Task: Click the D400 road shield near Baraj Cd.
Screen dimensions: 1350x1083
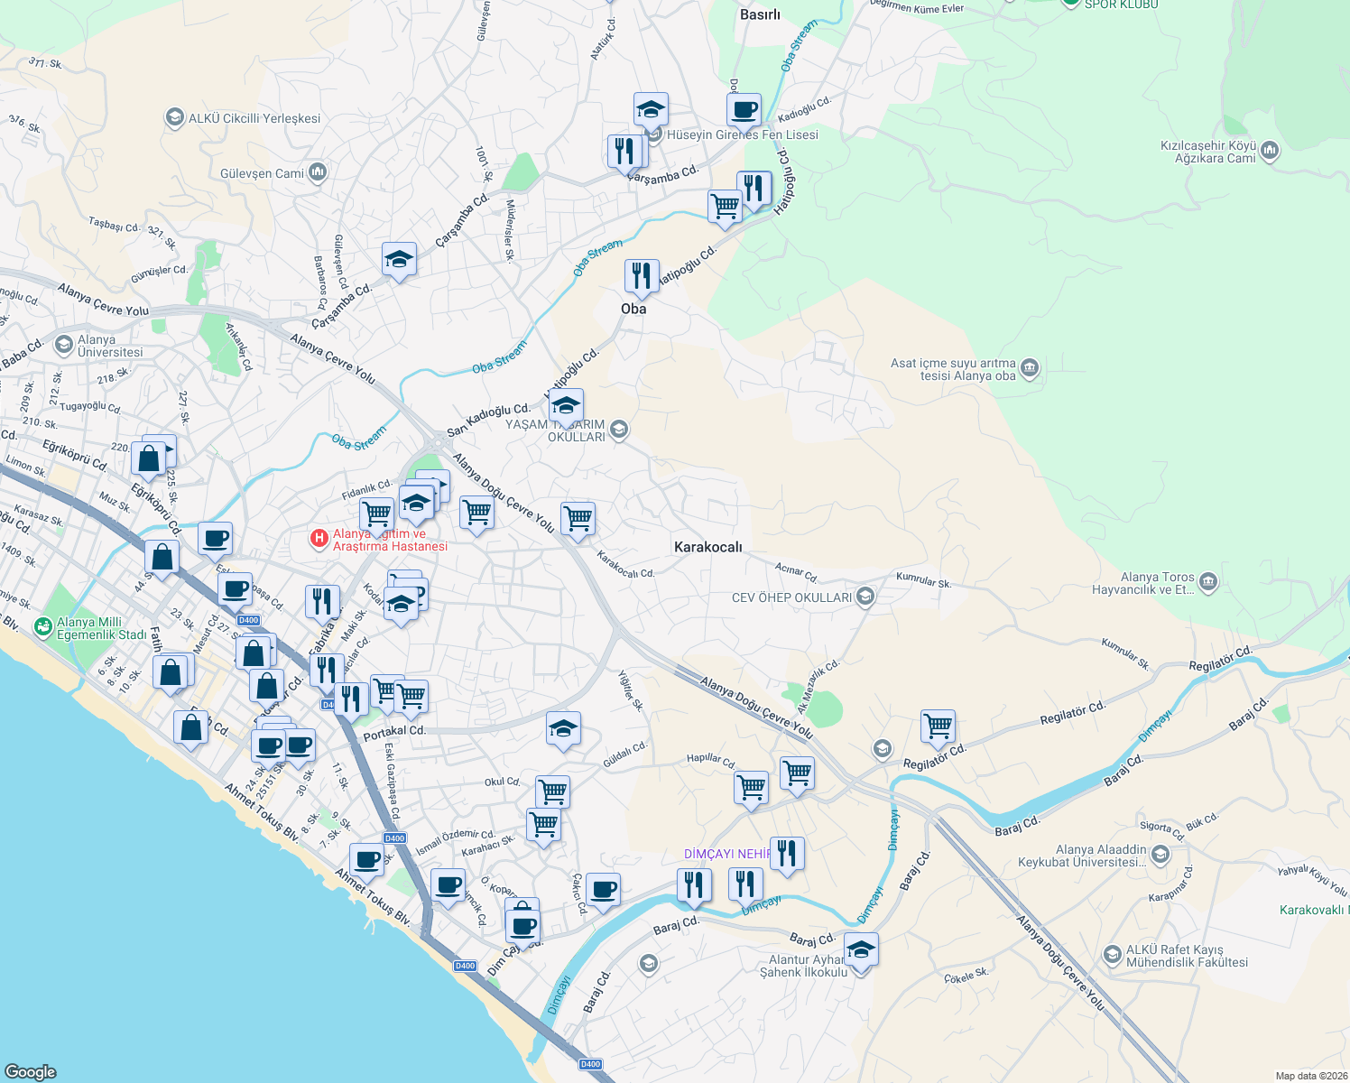Action: point(466,965)
